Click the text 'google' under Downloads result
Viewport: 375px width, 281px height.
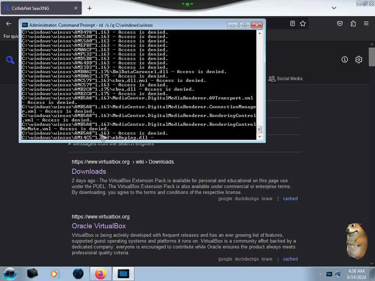pyautogui.click(x=225, y=199)
